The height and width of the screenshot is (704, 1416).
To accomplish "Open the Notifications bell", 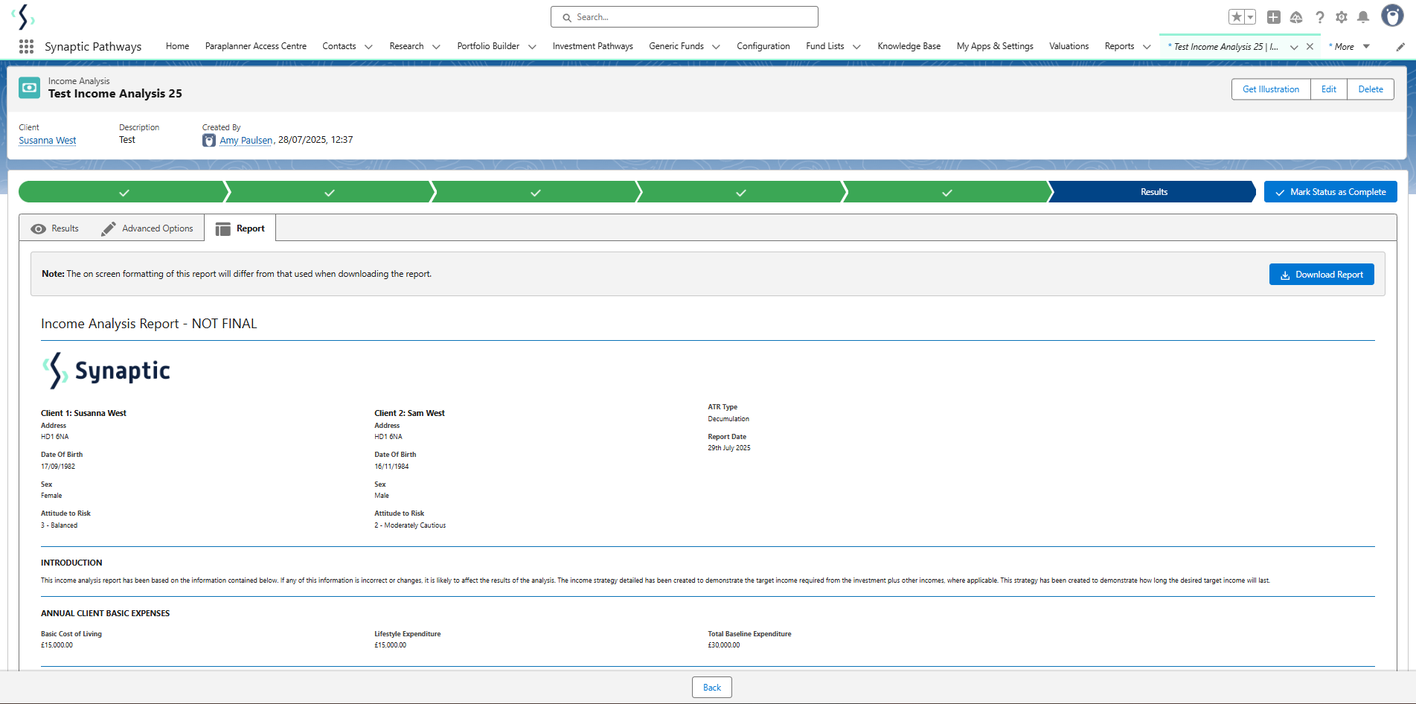I will point(1363,17).
